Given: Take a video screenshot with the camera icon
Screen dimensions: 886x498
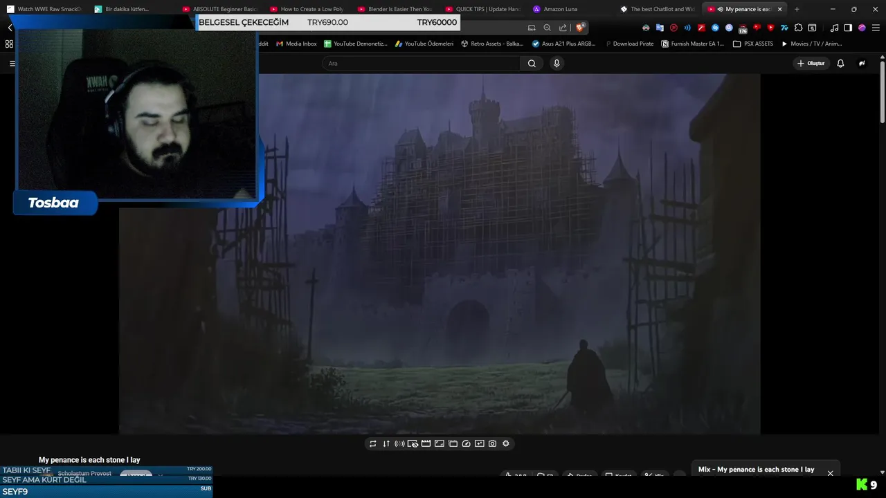Looking at the screenshot, I should 492,444.
